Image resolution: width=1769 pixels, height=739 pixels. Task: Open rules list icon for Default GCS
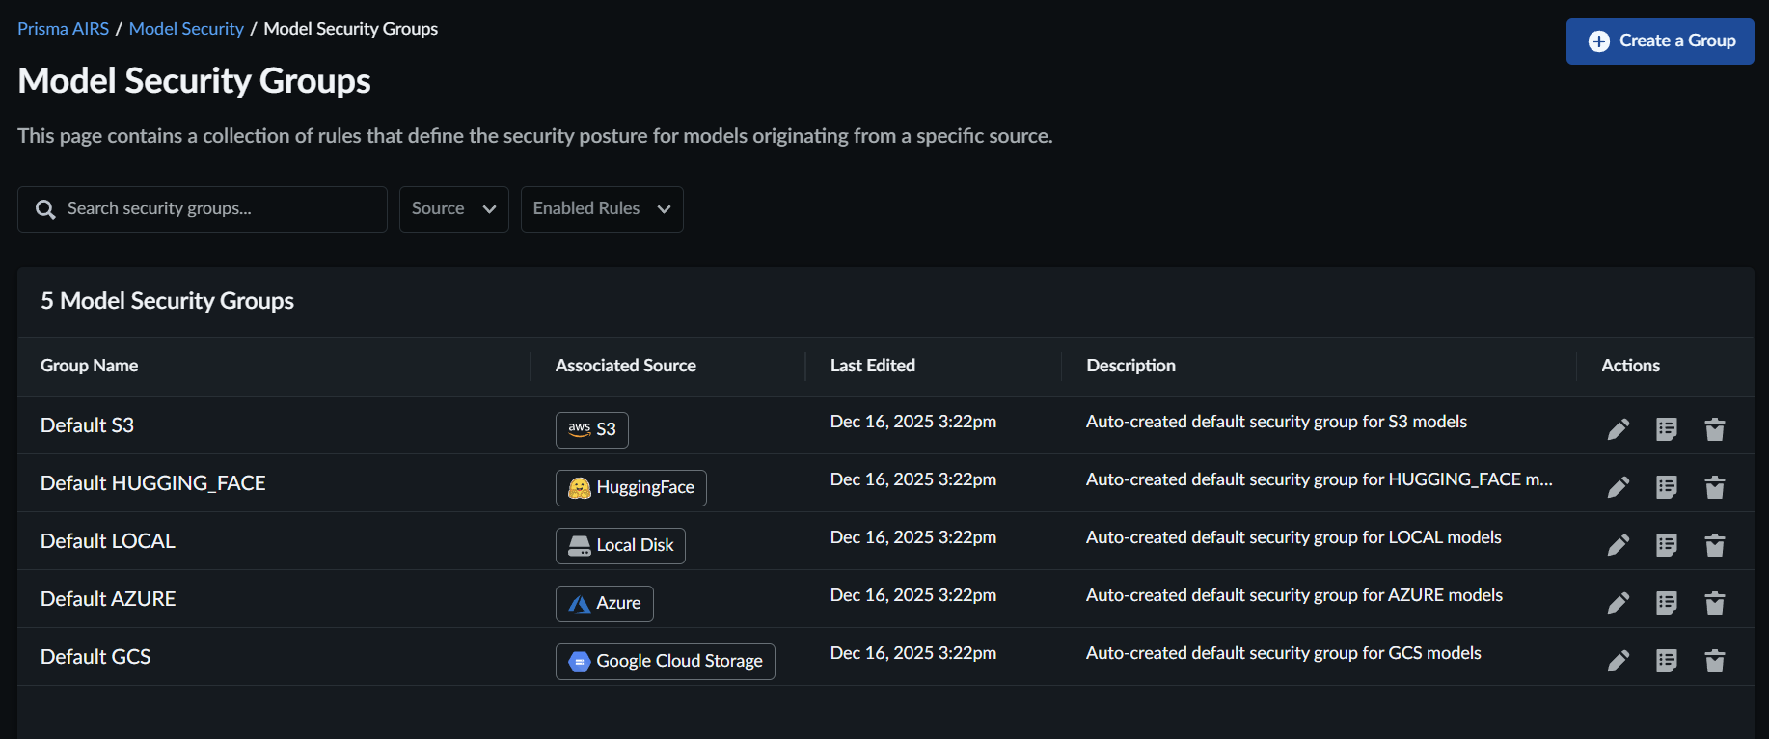1666,661
